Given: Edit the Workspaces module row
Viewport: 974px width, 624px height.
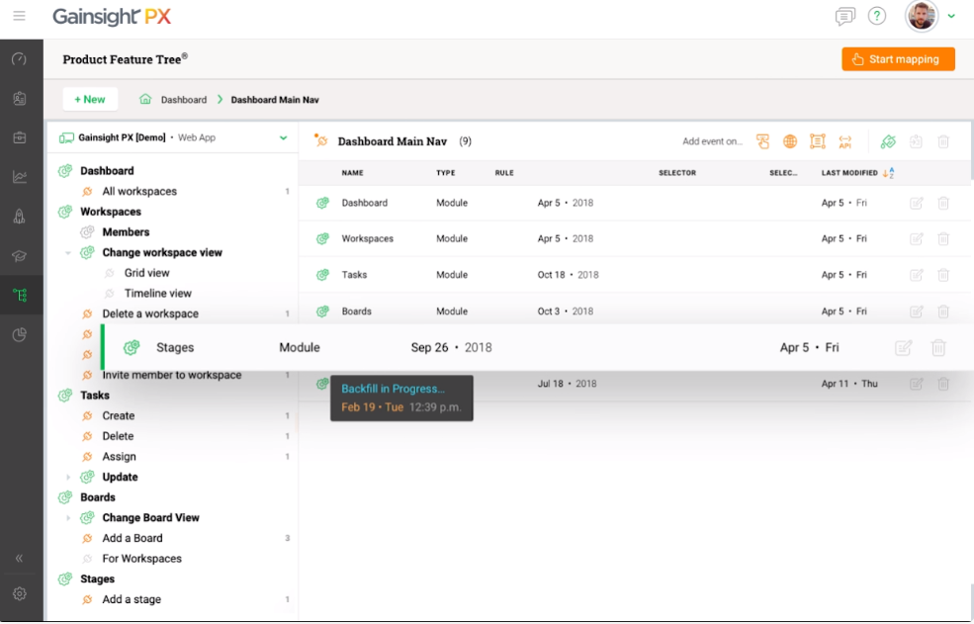Looking at the screenshot, I should click(917, 238).
